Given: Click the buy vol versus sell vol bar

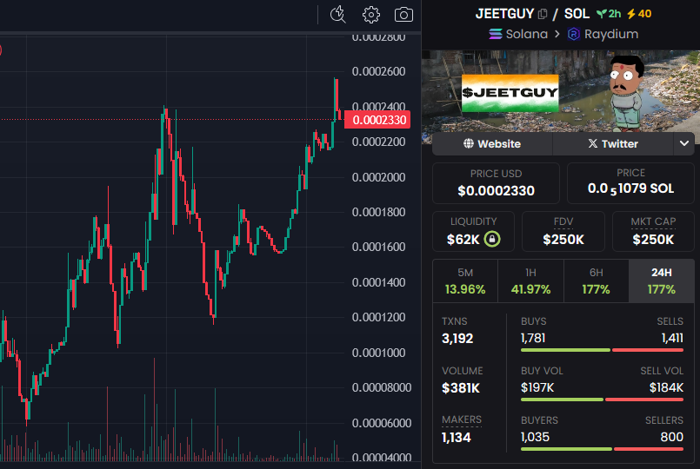Looking at the screenshot, I should click(602, 400).
